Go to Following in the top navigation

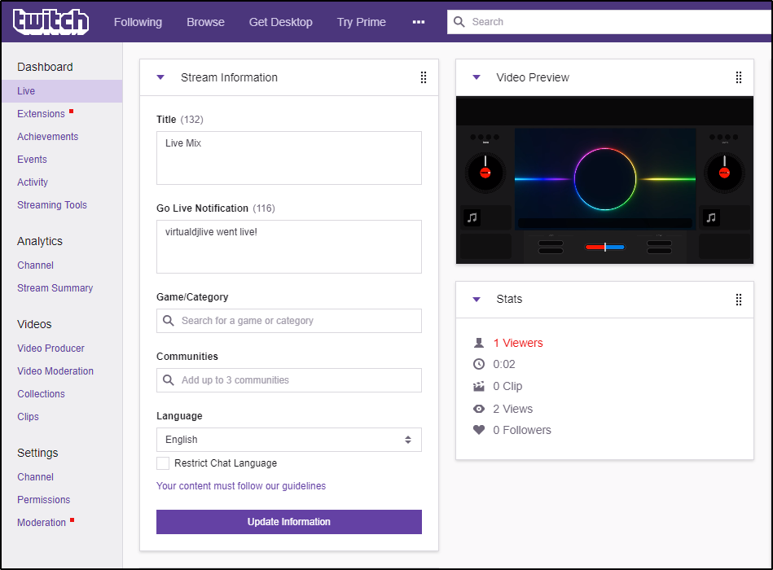coord(138,22)
